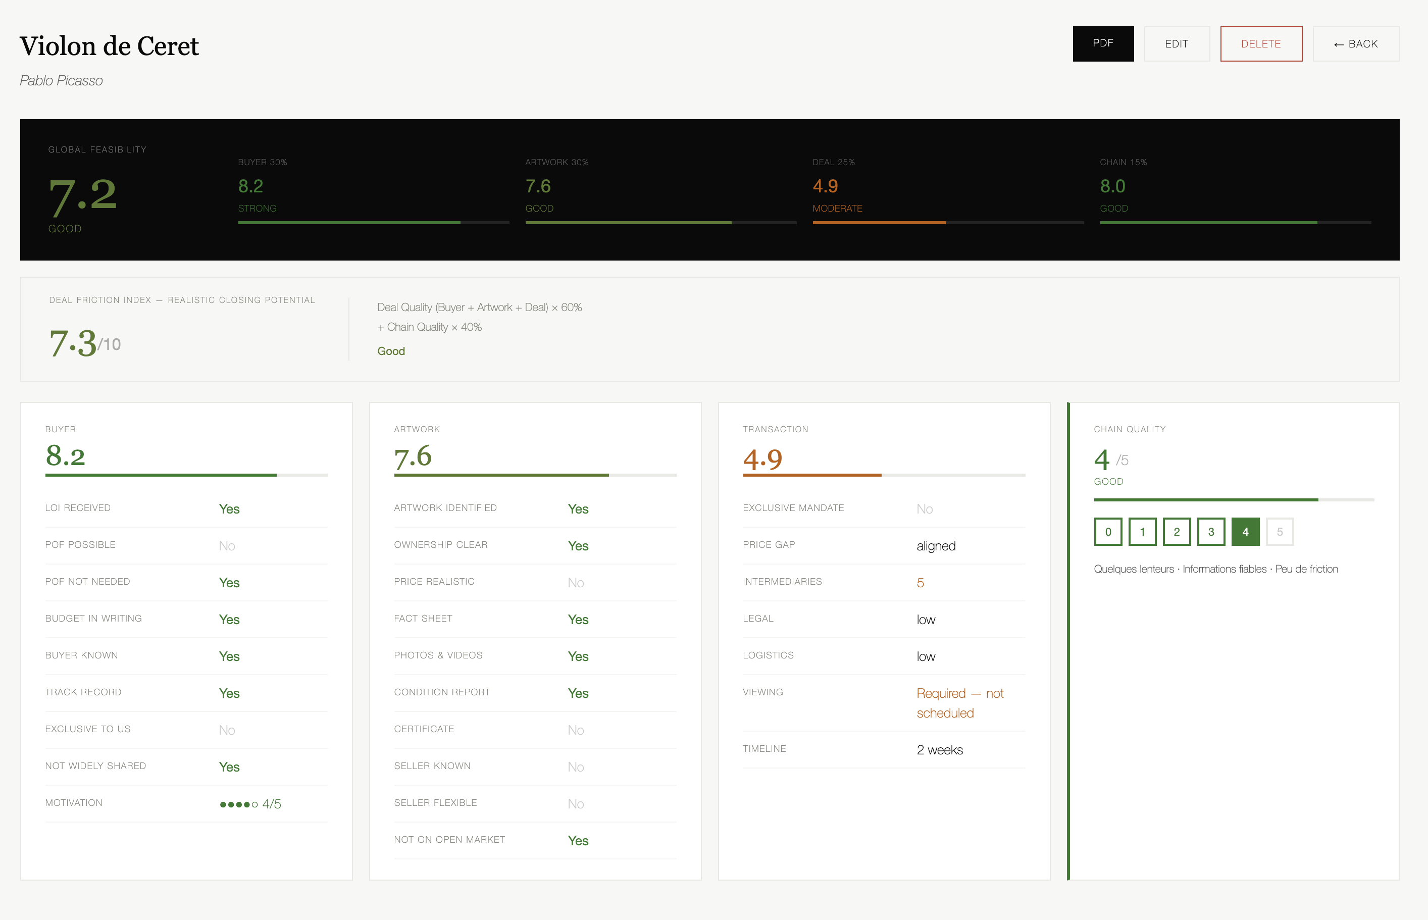This screenshot has width=1428, height=920.
Task: Click 'Required — not scheduled' viewing value
Action: pyautogui.click(x=960, y=703)
